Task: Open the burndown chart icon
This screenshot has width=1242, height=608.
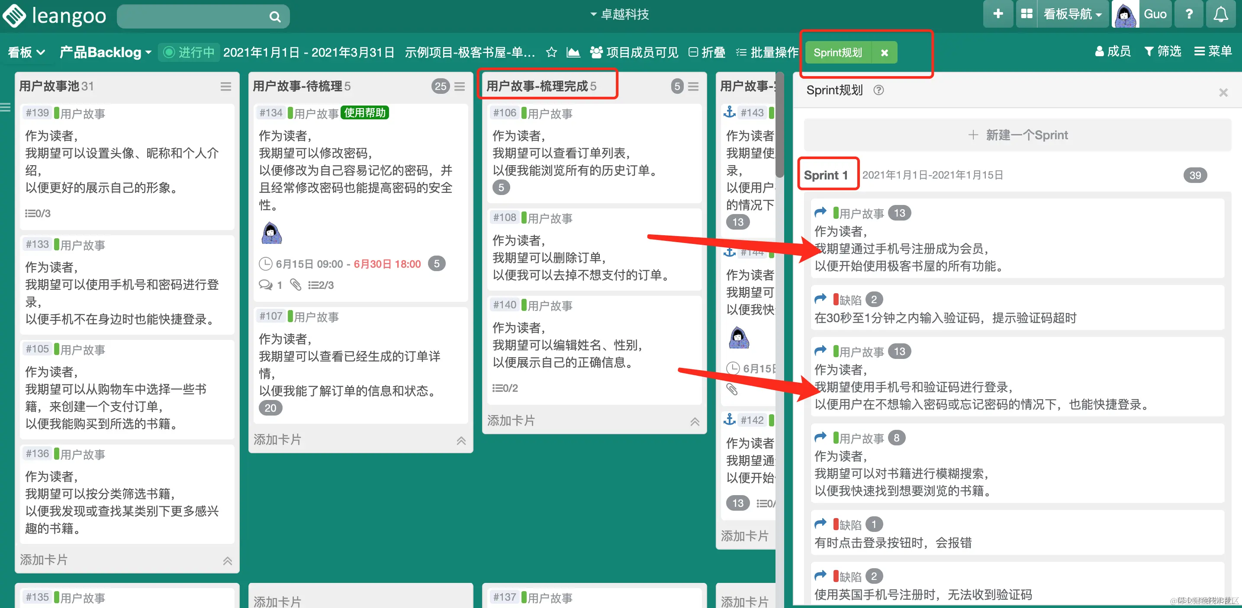Action: pyautogui.click(x=573, y=52)
